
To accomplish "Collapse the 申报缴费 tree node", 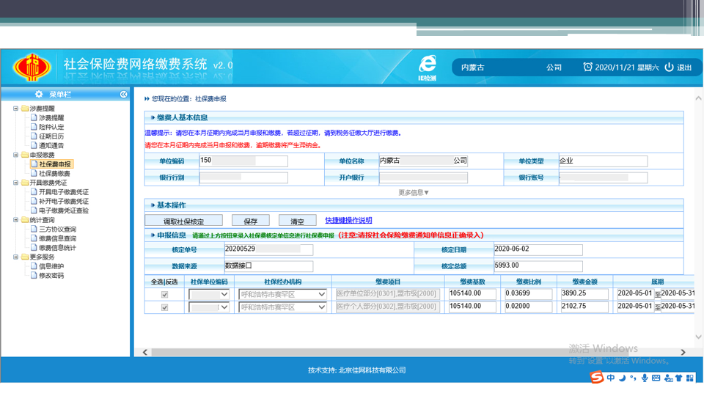I will (x=15, y=155).
